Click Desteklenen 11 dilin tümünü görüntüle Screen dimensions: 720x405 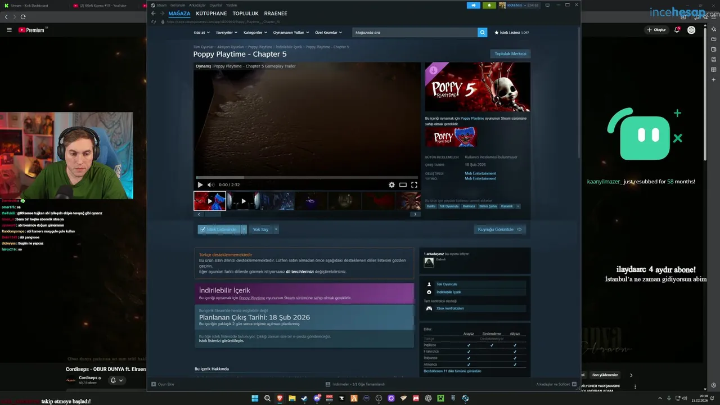click(452, 371)
